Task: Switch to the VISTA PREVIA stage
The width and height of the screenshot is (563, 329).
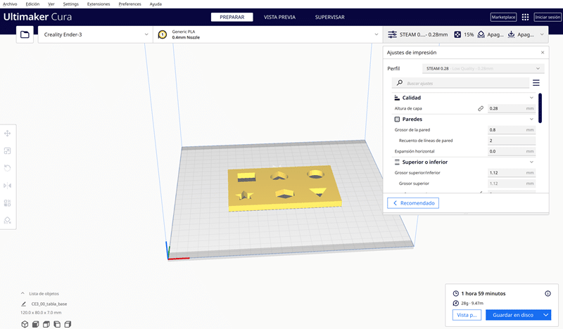Action: [x=279, y=17]
